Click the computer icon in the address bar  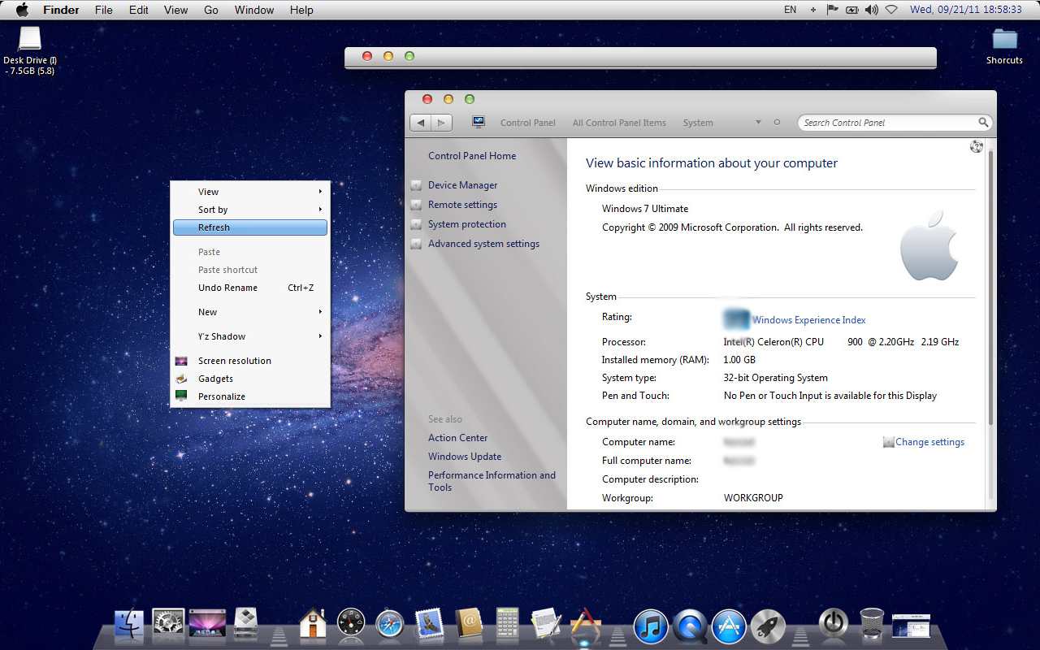(x=479, y=122)
